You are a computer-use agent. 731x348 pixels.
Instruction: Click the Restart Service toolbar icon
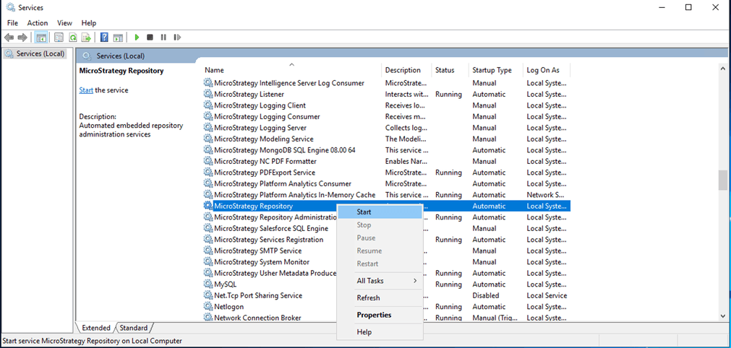pyautogui.click(x=177, y=38)
